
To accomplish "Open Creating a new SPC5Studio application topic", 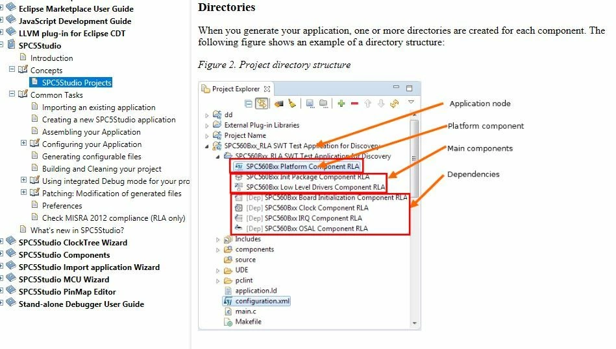I will [x=109, y=120].
